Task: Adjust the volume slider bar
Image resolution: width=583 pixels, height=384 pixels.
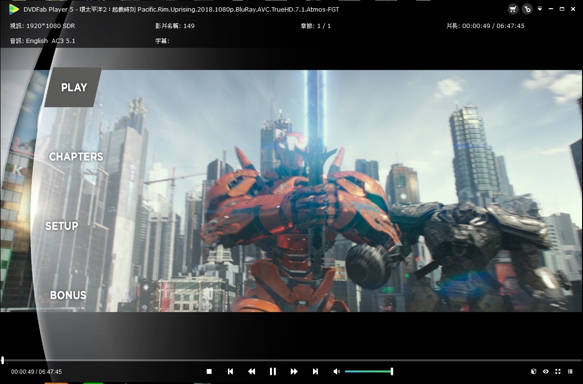Action: coord(369,371)
